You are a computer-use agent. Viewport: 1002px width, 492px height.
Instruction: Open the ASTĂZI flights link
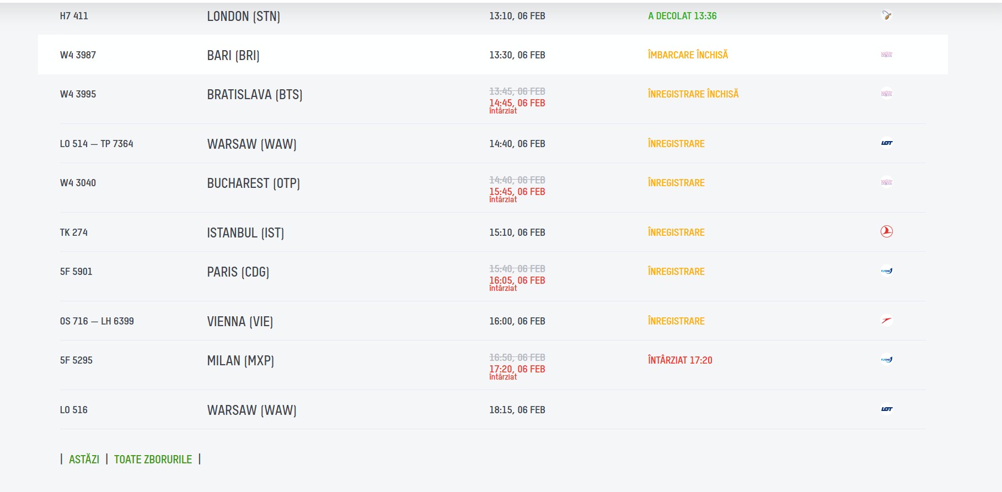(84, 459)
